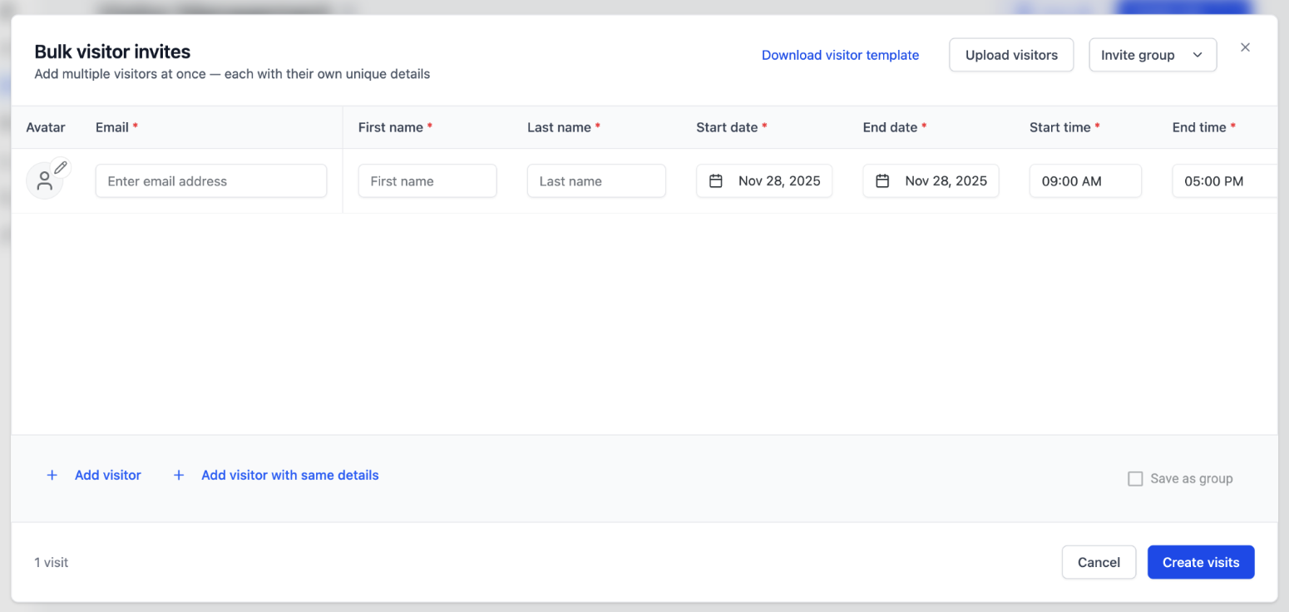Edit the 09:00 AM start time field
Viewport: 1289px width, 612px height.
1084,181
